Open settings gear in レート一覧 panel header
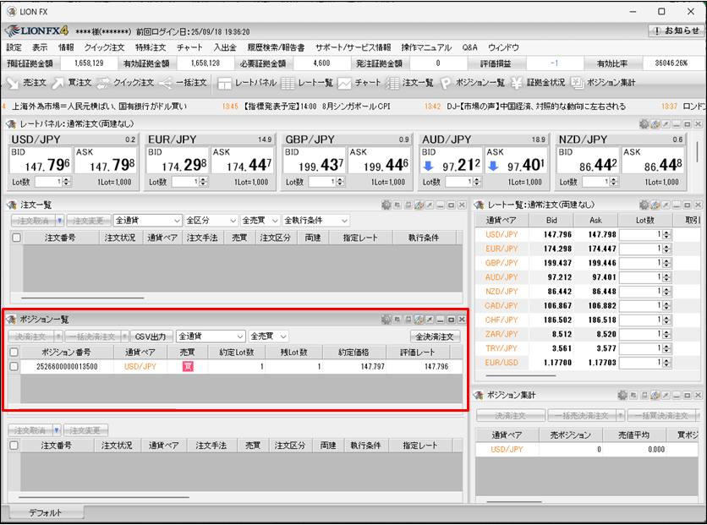The width and height of the screenshot is (707, 525). point(644,205)
